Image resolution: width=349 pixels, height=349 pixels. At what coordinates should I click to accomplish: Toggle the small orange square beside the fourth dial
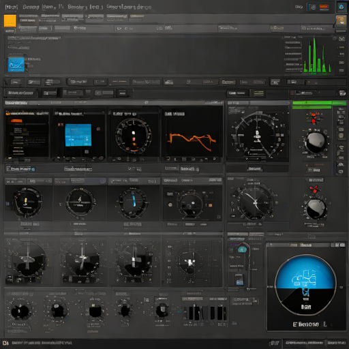(211, 205)
